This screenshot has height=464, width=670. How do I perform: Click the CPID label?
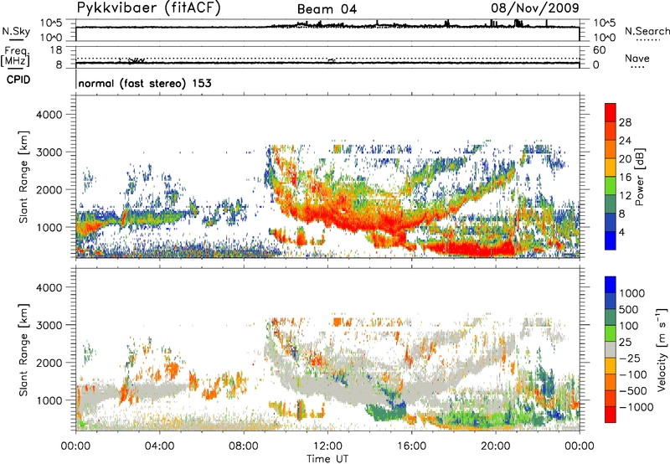[x=18, y=80]
